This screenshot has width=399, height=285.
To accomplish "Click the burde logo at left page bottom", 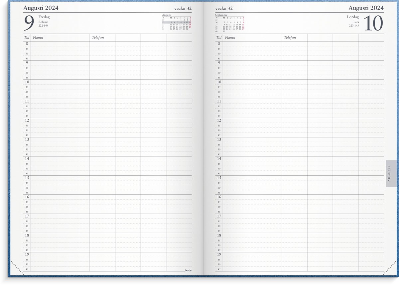I will (188, 270).
